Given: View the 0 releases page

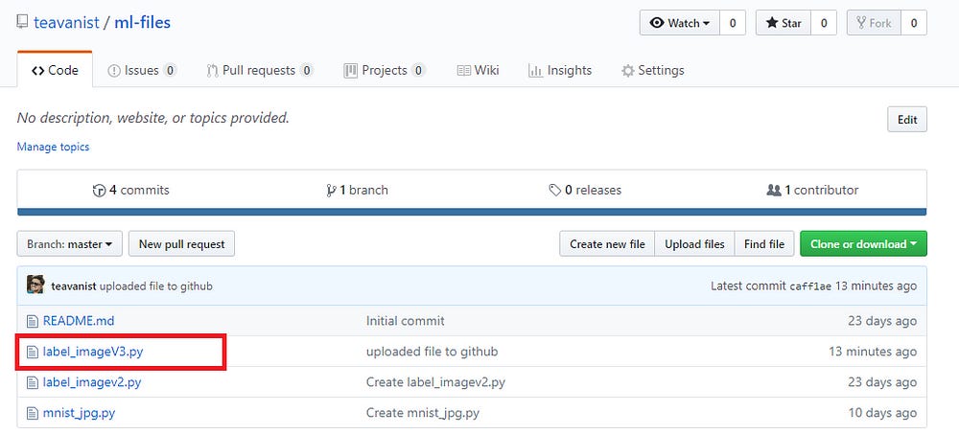Looking at the screenshot, I should pyautogui.click(x=585, y=190).
